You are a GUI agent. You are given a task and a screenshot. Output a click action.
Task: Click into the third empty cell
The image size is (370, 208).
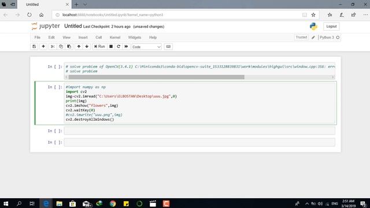click(x=199, y=131)
